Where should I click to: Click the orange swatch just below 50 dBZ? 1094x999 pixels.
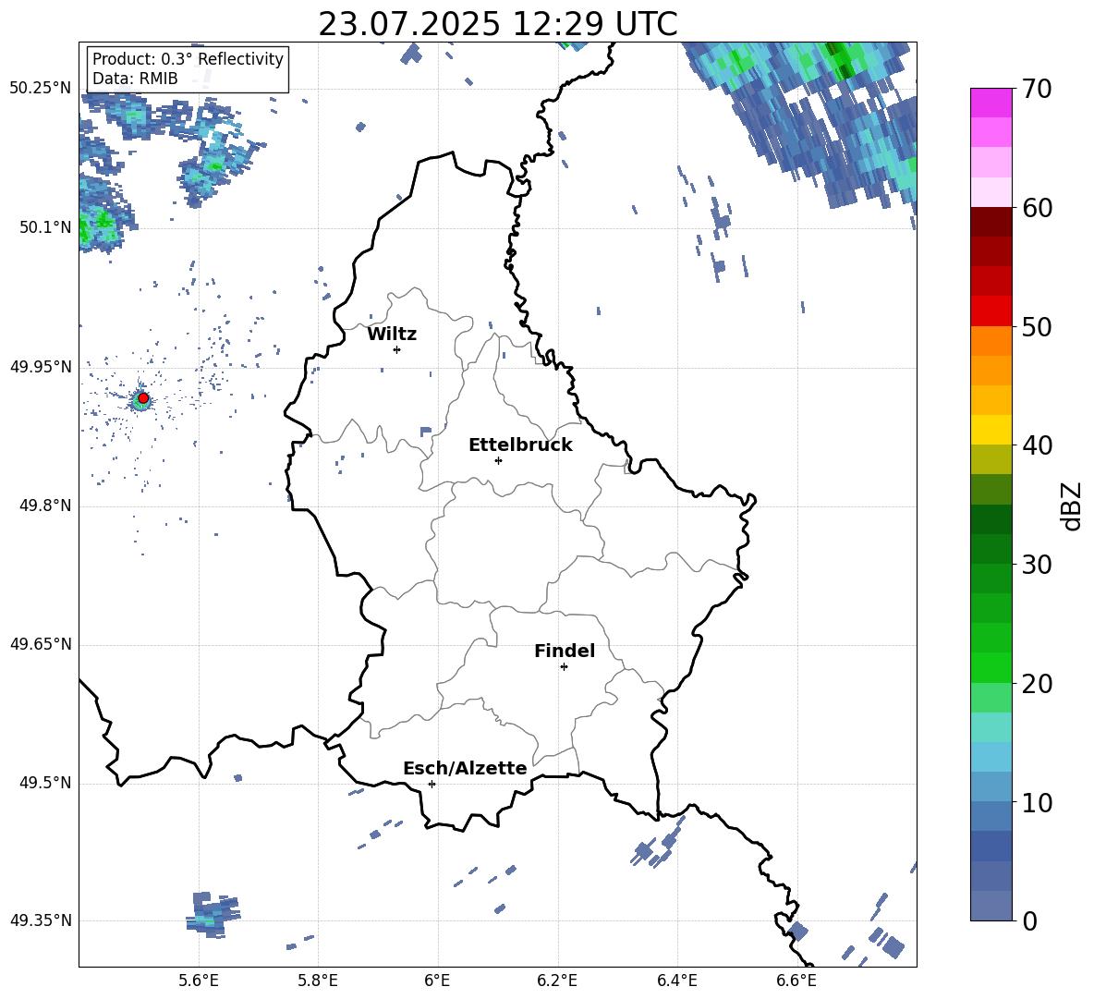[991, 341]
